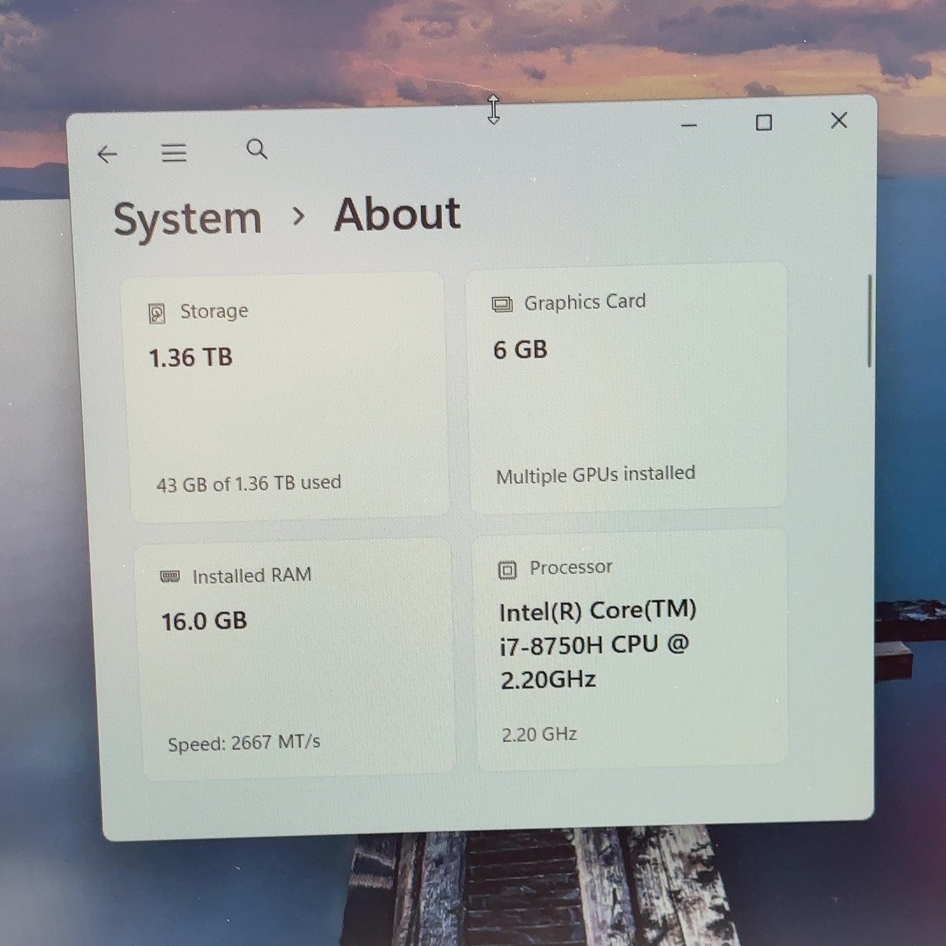
Task: Click the Installed RAM memory icon
Action: [170, 577]
